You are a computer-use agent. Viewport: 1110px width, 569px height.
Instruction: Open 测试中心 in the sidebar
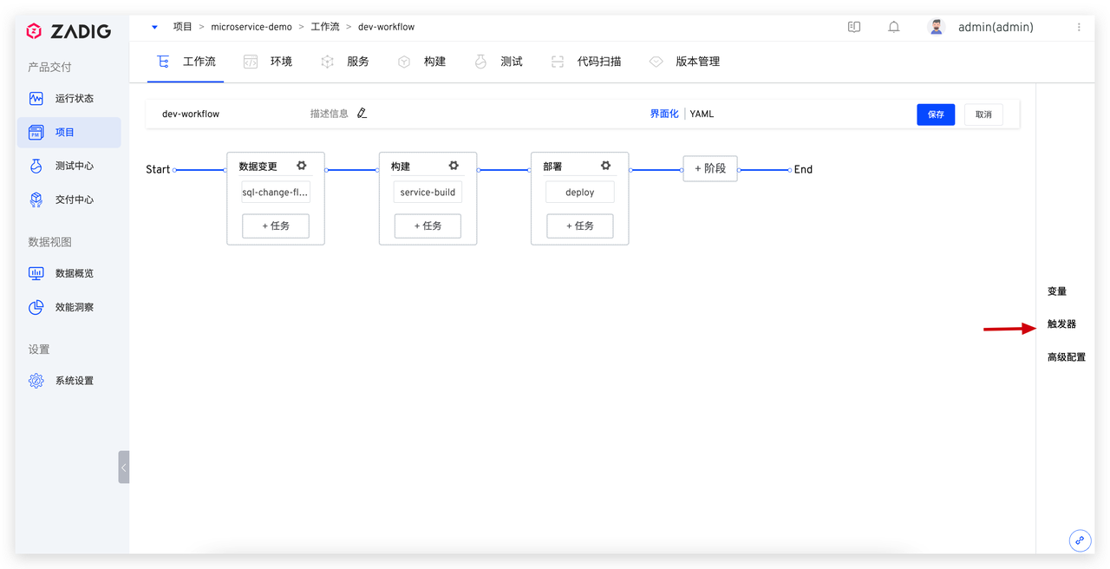click(x=75, y=166)
